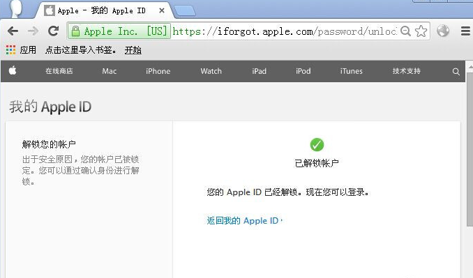Click the address bar URL
Image resolution: width=473 pixels, height=278 pixels.
point(285,31)
